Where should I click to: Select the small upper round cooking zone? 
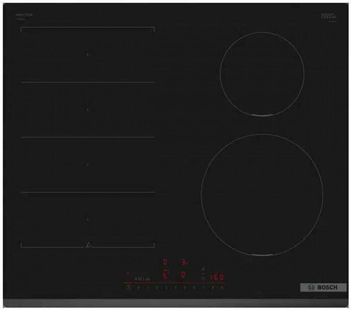click(262, 74)
